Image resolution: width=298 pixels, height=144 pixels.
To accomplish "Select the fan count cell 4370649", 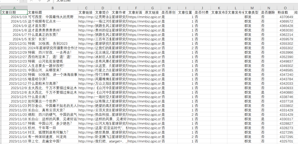I will (286, 17).
